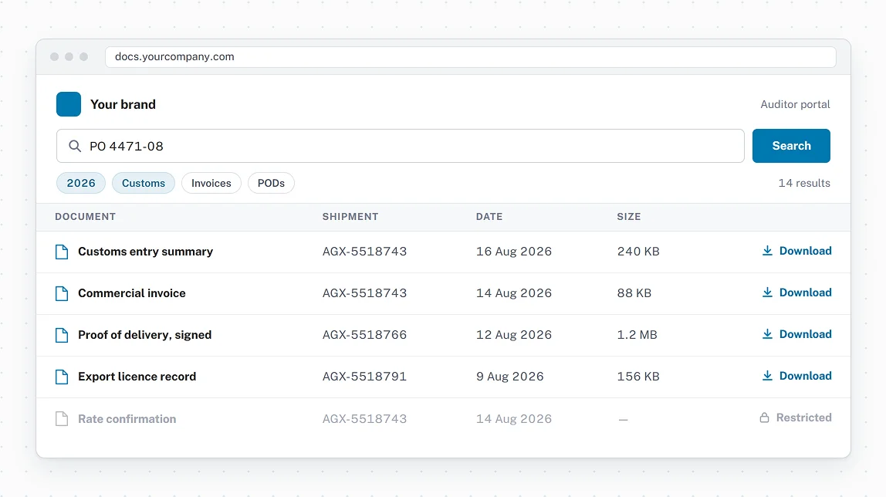
Task: Click the magnifier icon in the search box
Action: [75, 147]
